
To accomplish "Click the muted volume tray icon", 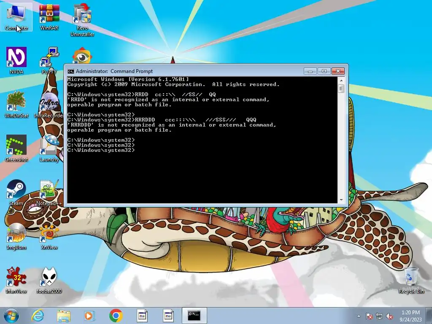I will point(389,316).
